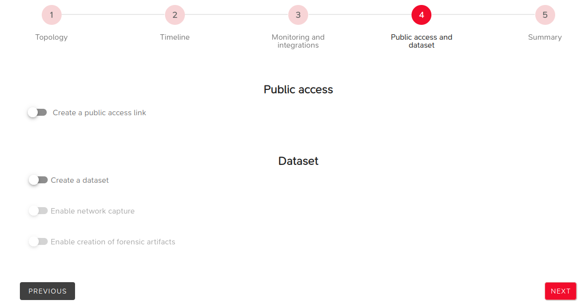Toggle Create a public access link

[x=37, y=112]
